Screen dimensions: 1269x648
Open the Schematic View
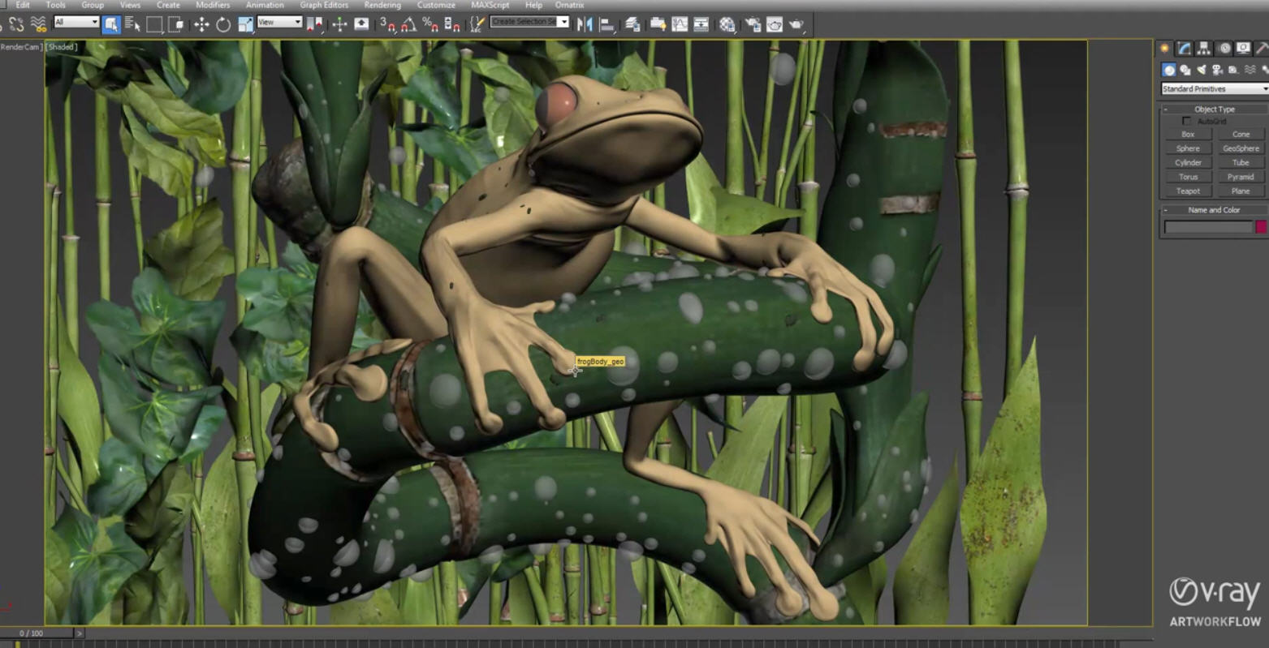point(701,24)
